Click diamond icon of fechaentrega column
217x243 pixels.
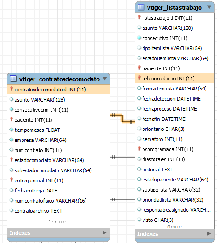click(11, 190)
